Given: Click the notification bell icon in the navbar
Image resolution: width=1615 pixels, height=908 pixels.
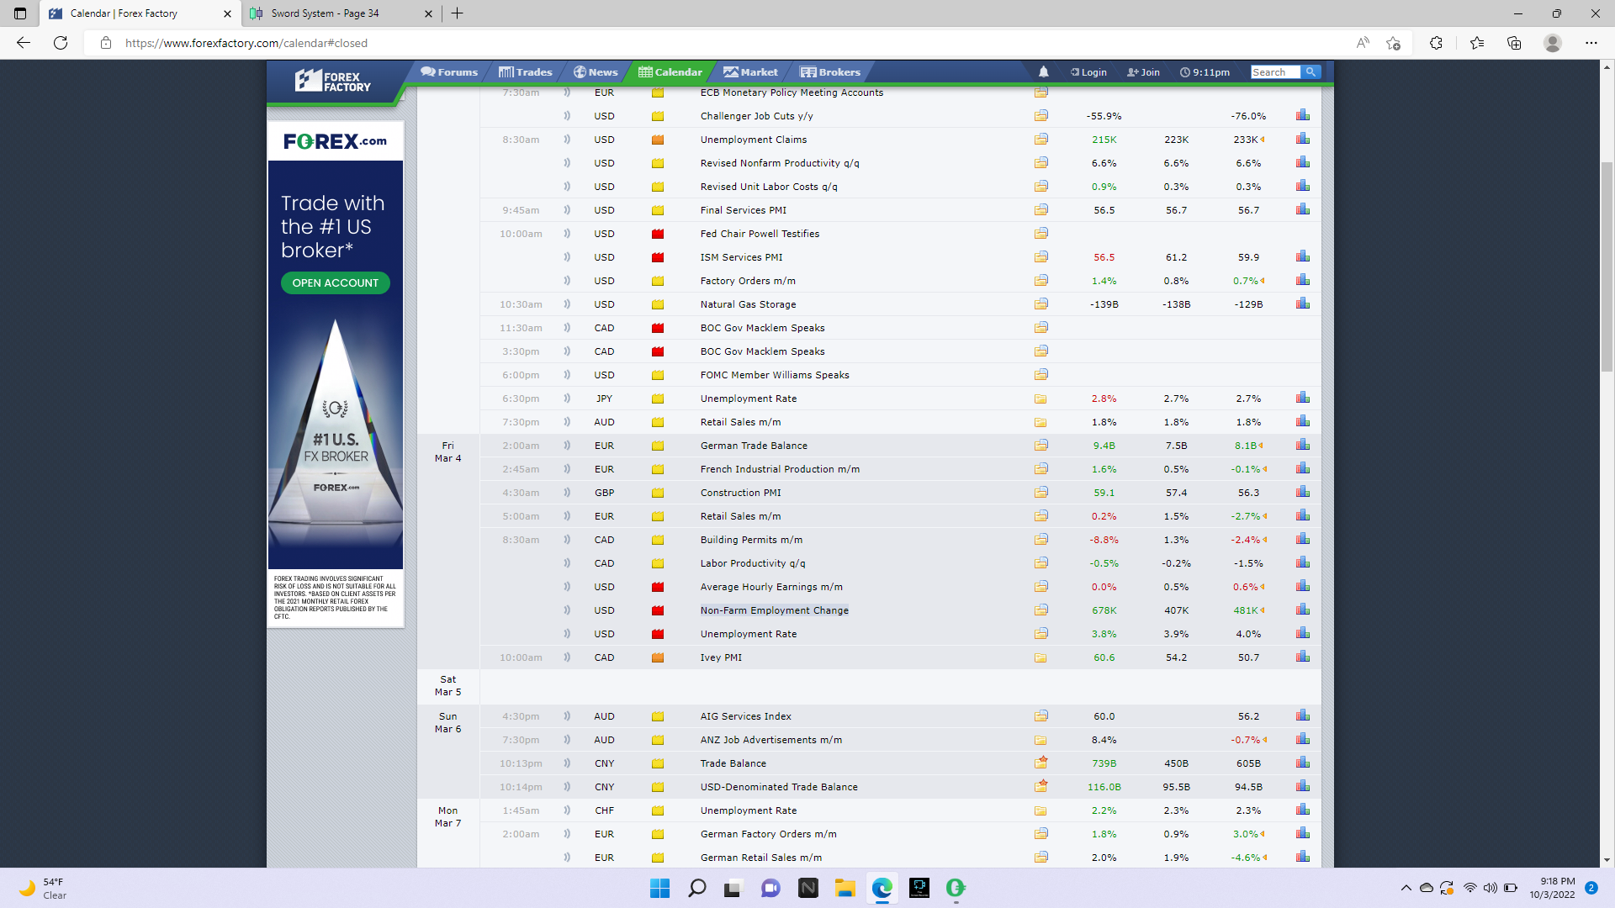Looking at the screenshot, I should (x=1043, y=72).
